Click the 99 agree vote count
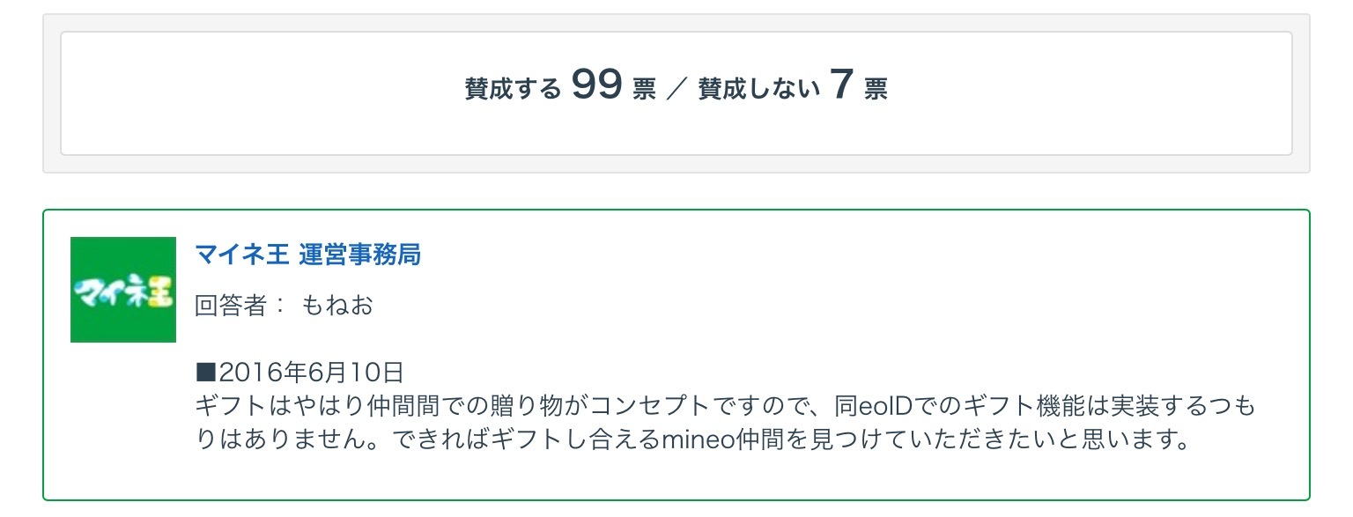1353x517 pixels. point(597,85)
